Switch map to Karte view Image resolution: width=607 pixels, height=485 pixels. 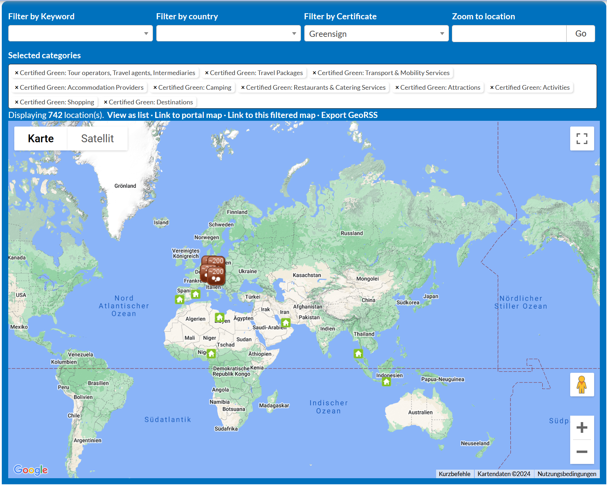click(x=41, y=139)
